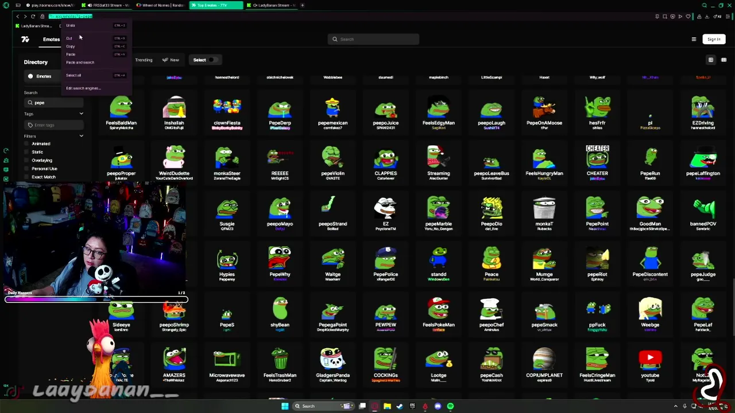Show New emotes
This screenshot has width=735, height=413.
tap(171, 60)
